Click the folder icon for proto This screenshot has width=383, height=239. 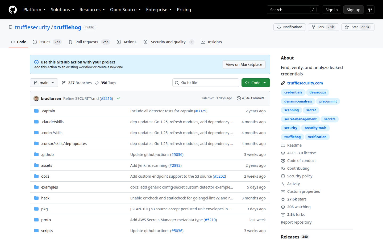[x=36, y=220]
